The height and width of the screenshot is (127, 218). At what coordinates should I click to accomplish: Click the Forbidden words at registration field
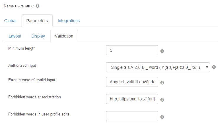[x=132, y=99]
